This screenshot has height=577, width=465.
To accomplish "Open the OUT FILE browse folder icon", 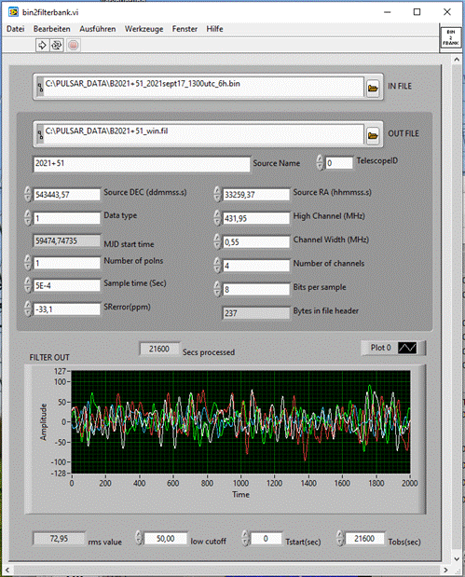I will pyautogui.click(x=373, y=136).
